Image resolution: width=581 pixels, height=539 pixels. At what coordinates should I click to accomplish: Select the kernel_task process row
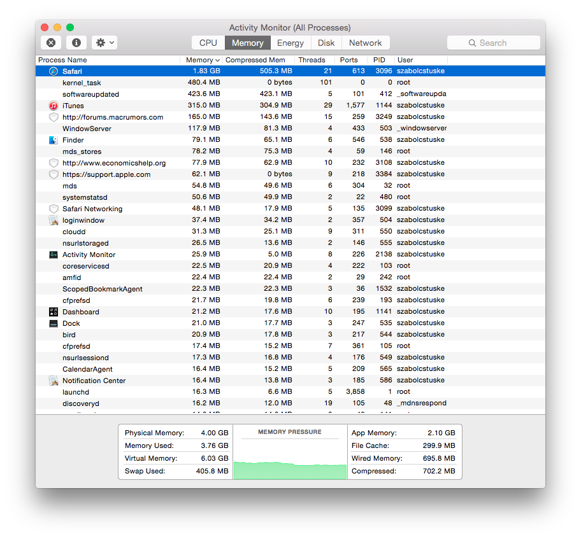tap(290, 83)
